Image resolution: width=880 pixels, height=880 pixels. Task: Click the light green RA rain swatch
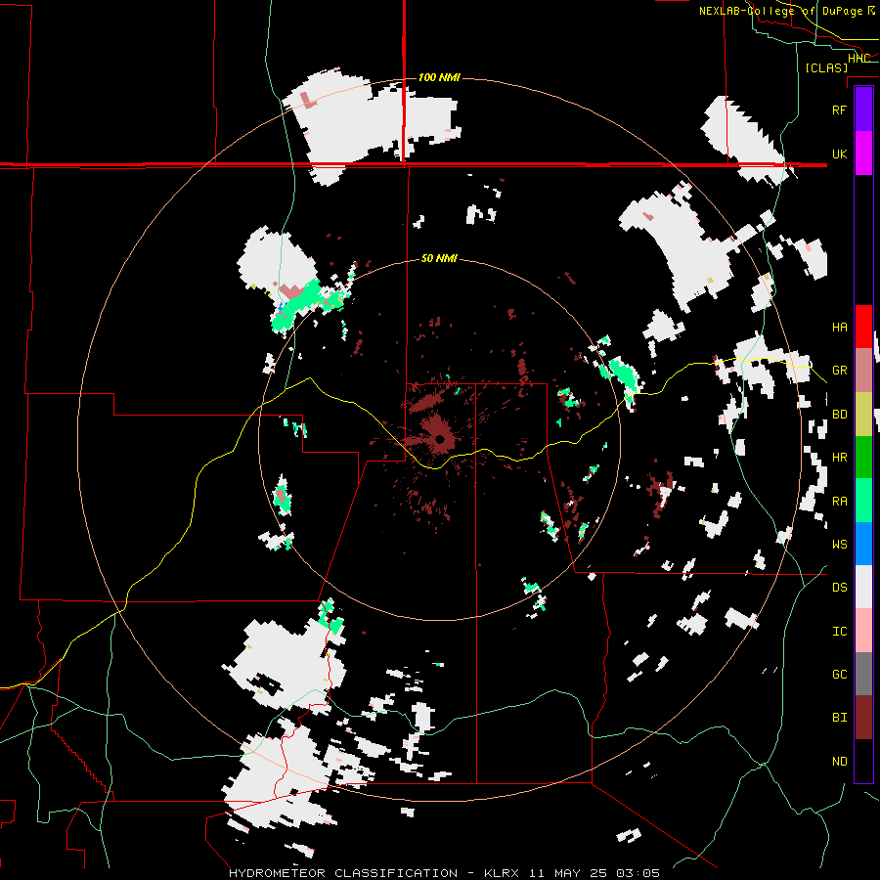tap(863, 500)
